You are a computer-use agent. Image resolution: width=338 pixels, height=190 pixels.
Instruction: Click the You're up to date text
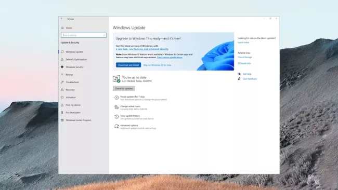point(134,77)
